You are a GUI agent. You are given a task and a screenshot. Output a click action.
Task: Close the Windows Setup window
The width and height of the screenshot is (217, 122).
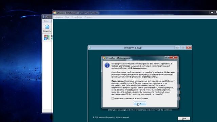tap(189, 47)
